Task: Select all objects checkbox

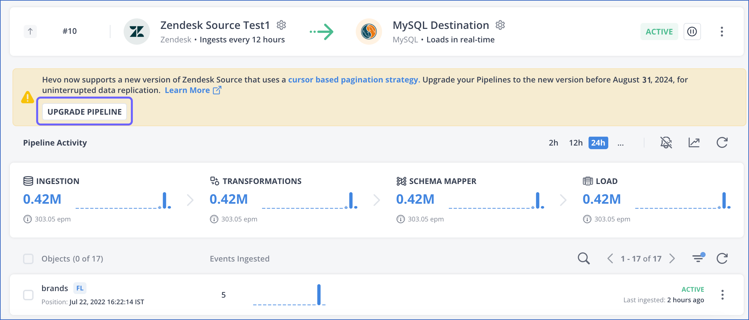Action: point(28,259)
